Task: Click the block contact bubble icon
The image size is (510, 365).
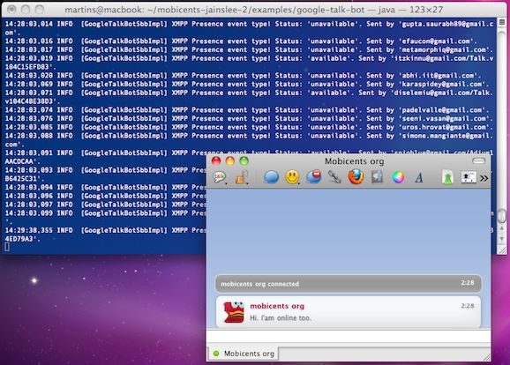Action: (313, 177)
